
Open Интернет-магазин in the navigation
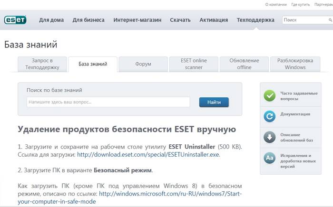click(x=137, y=20)
